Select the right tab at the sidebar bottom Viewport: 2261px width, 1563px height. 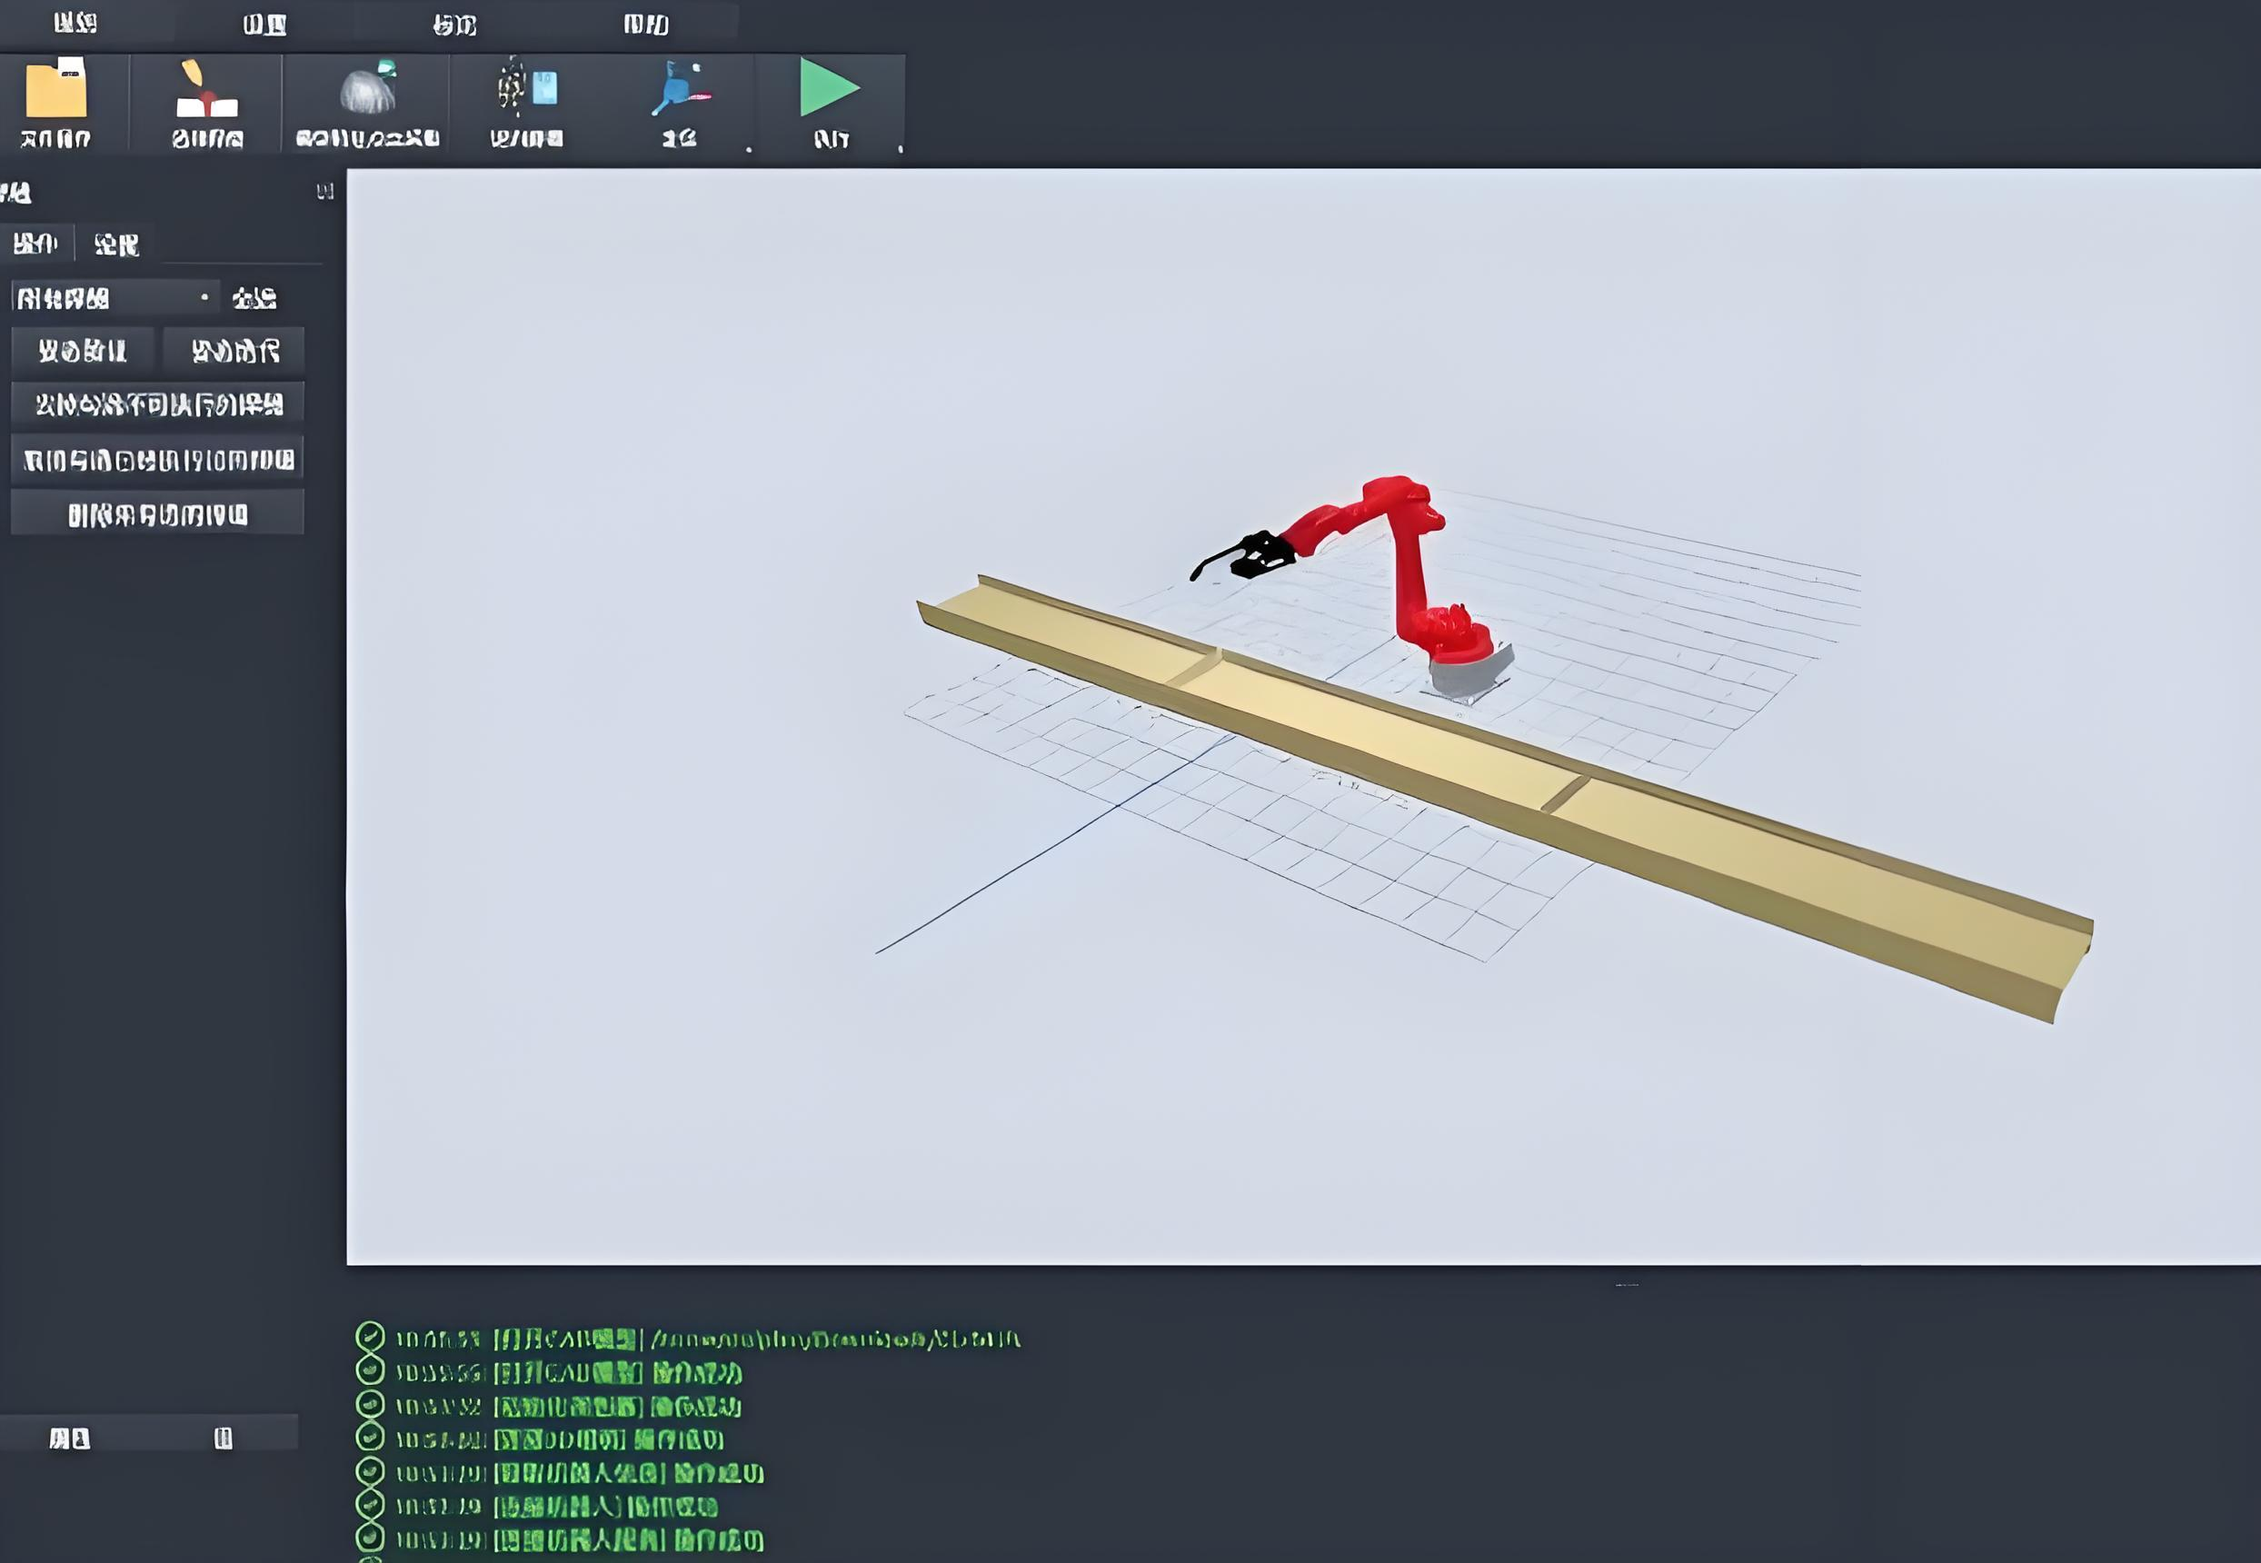click(x=224, y=1438)
